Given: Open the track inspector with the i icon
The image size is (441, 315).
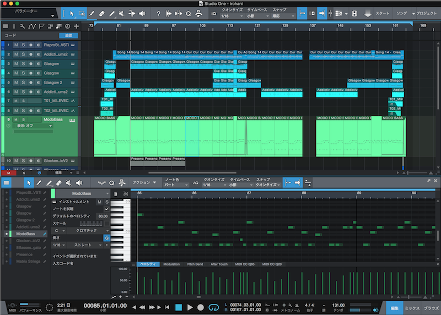Looking at the screenshot, I should point(14,26).
